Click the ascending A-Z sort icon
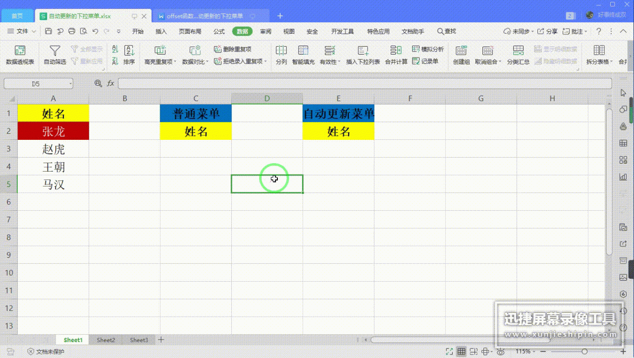The width and height of the screenshot is (634, 358). tap(115, 49)
